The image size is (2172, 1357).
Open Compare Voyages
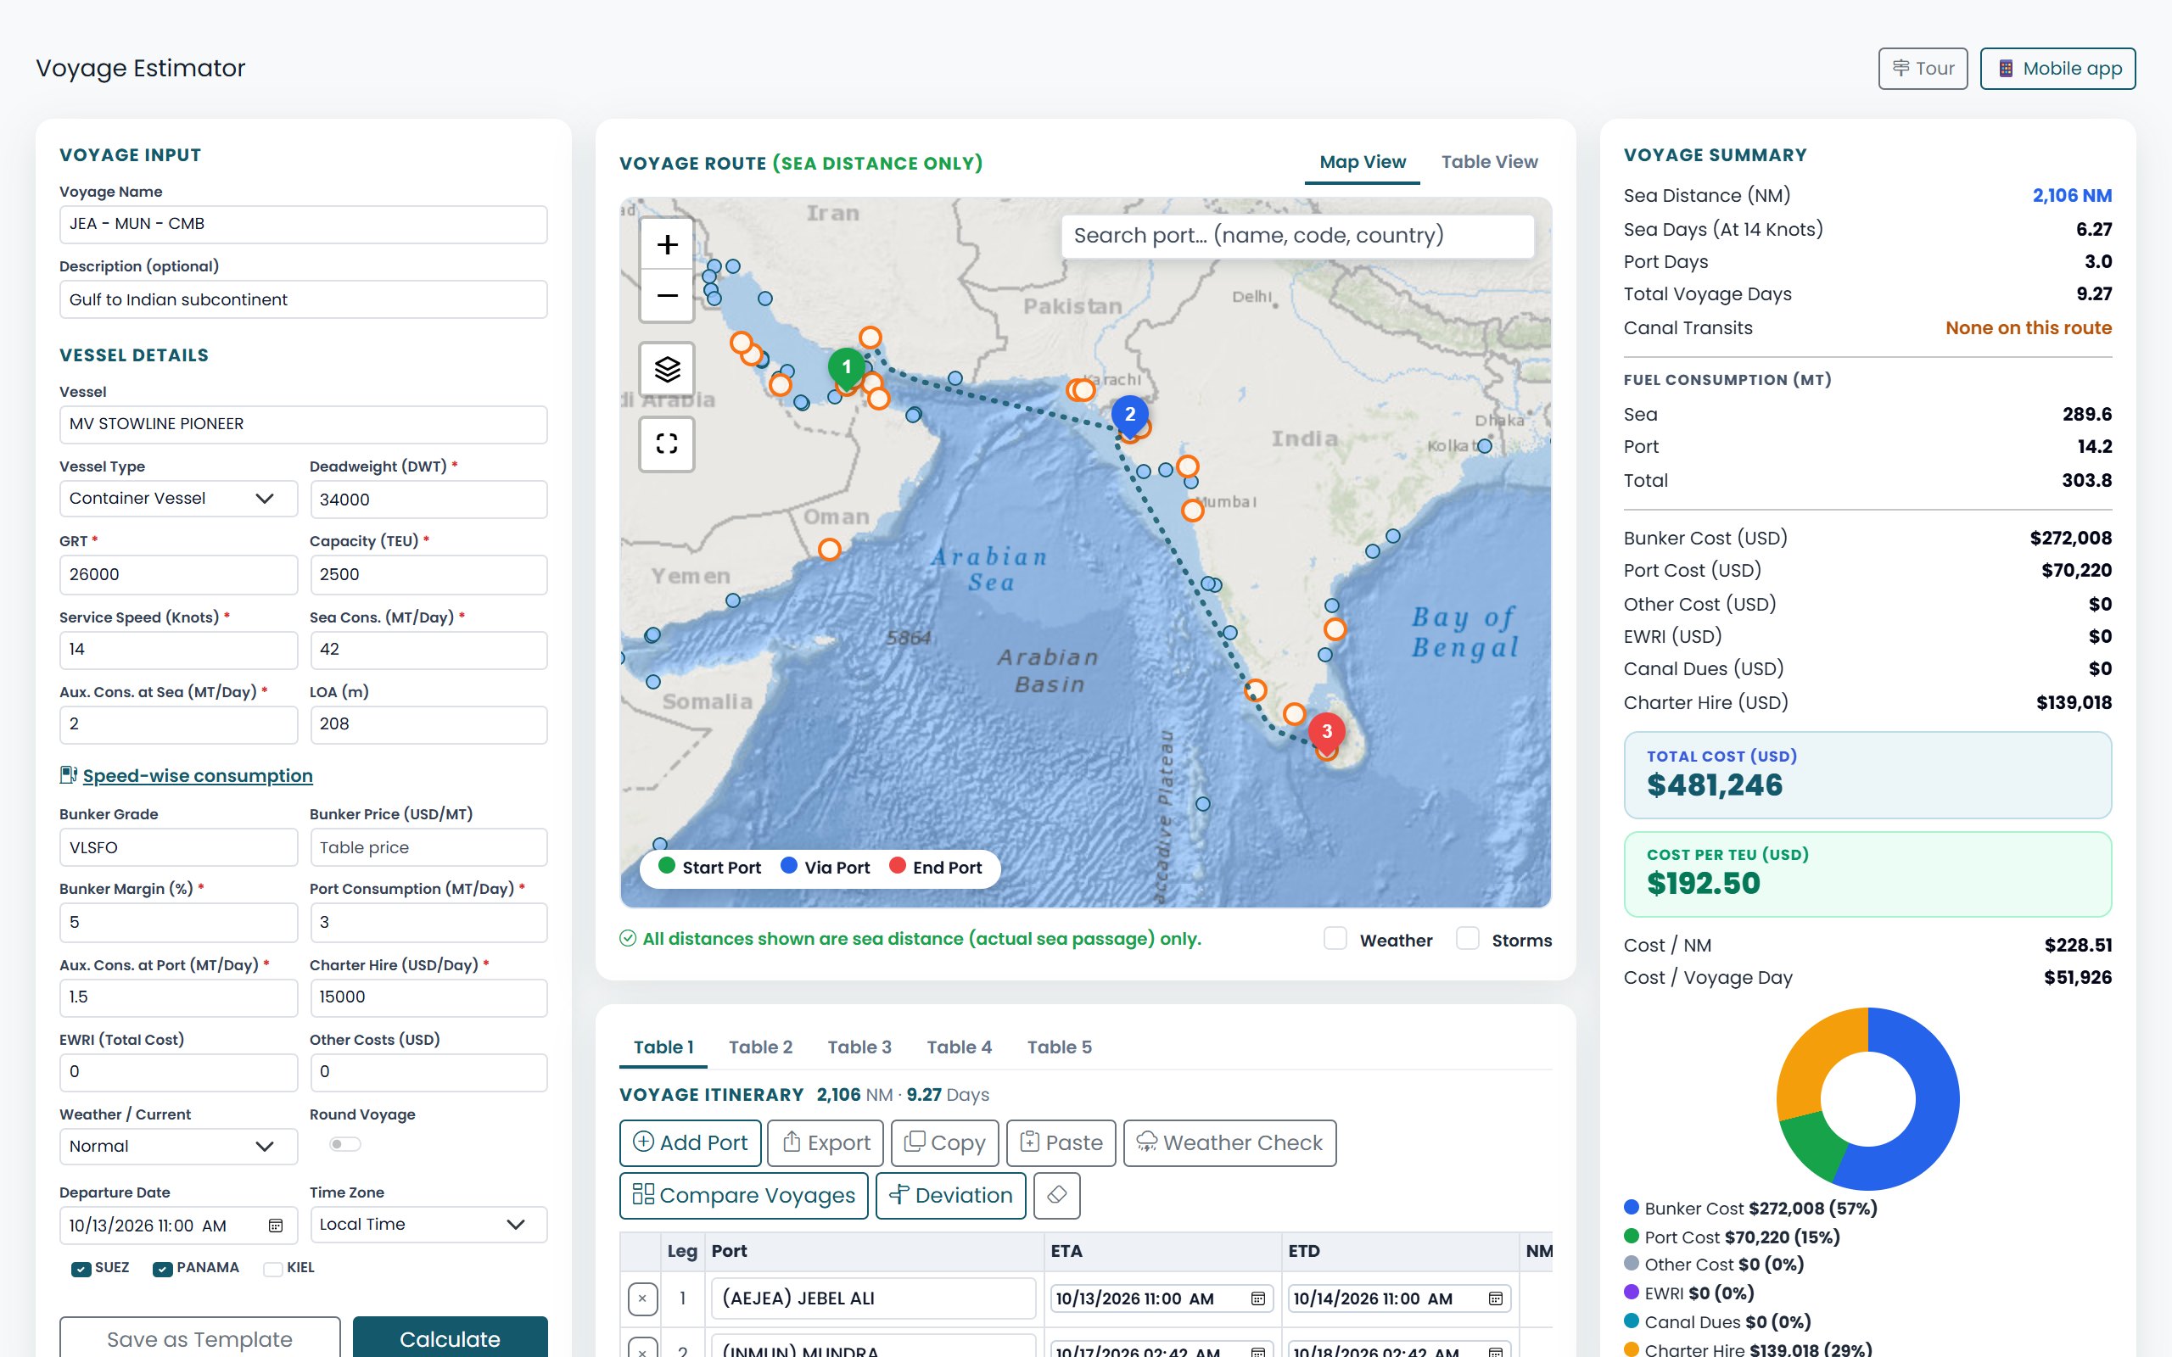coord(744,1196)
